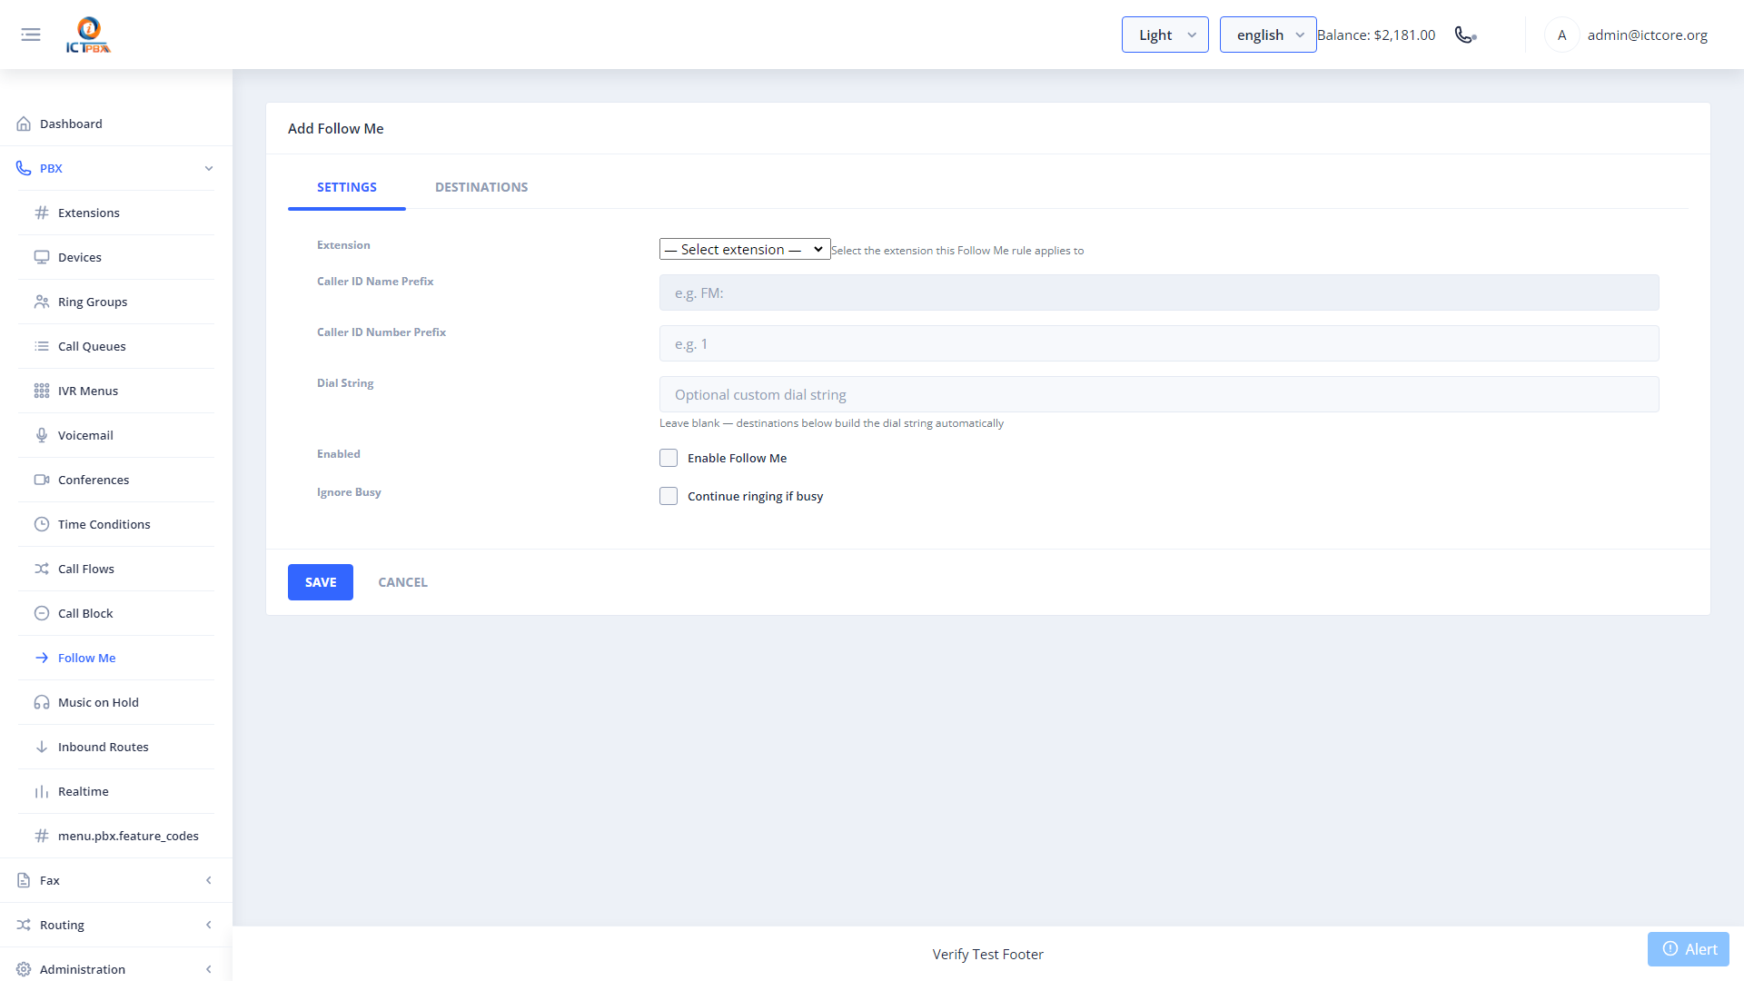Viewport: 1744px width, 981px height.
Task: Expand the Fax menu chevron
Action: [x=209, y=880]
